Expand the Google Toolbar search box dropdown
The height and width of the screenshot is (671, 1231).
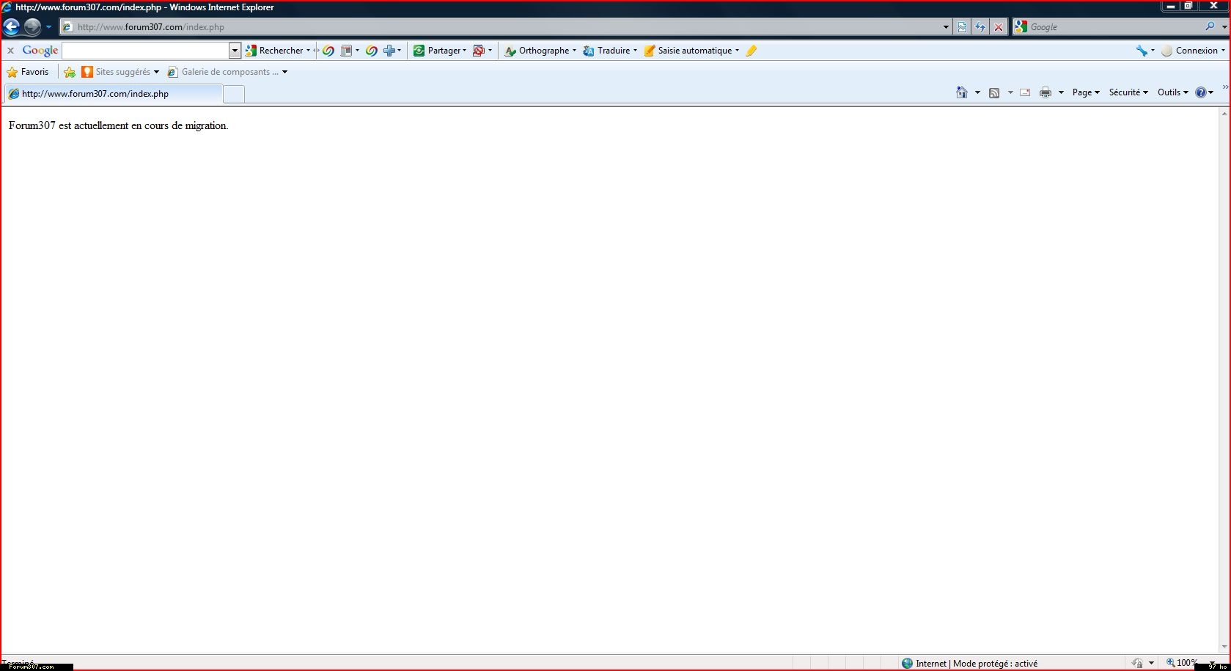pos(235,51)
